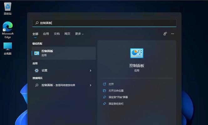208x125 pixels.
Task: Click the Control Panel icon in results list
Action: point(37,53)
